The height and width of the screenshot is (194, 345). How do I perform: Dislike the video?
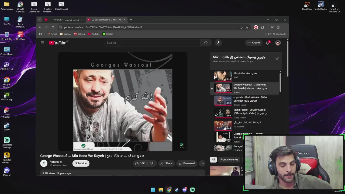pos(152,163)
